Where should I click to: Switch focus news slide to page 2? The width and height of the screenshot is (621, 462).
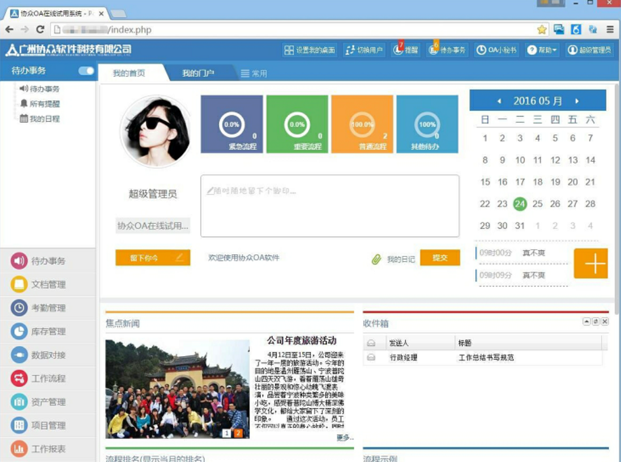pyautogui.click(x=238, y=433)
